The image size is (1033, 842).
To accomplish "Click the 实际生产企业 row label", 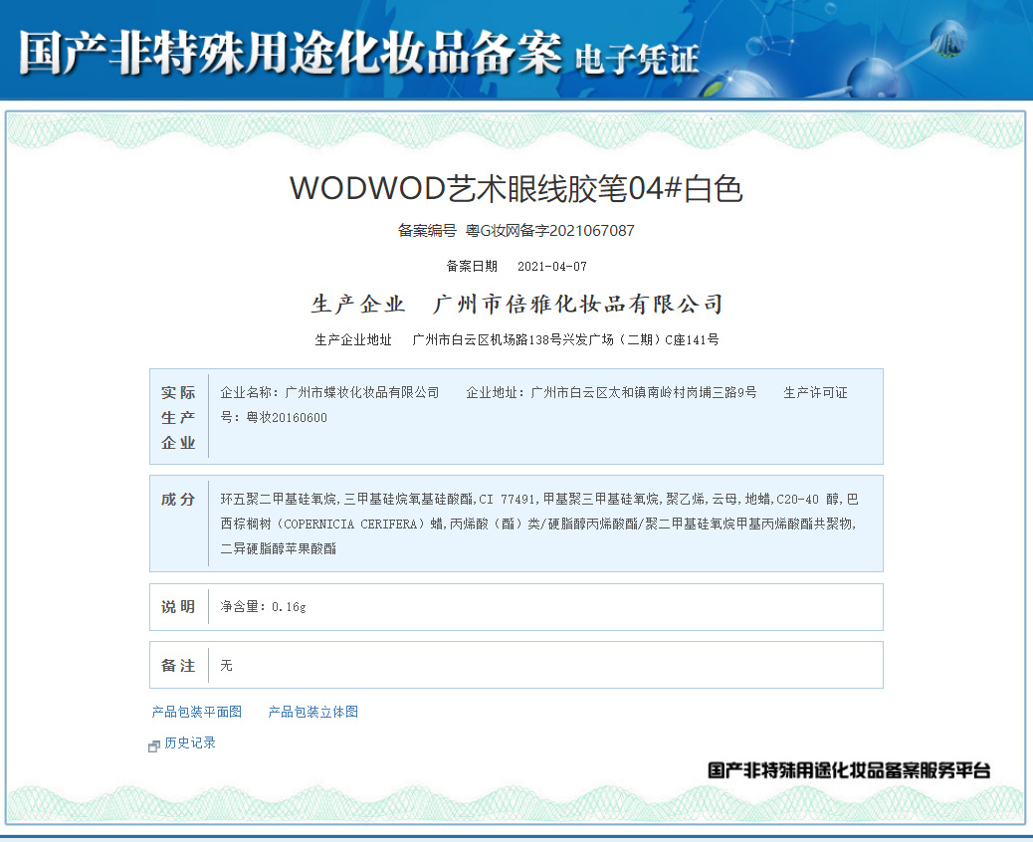I will point(178,417).
